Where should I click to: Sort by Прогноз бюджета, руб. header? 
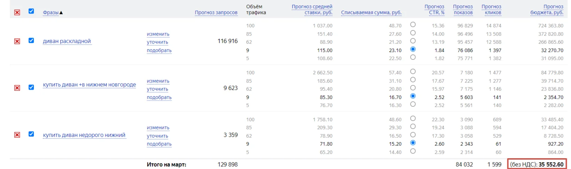[x=547, y=9]
